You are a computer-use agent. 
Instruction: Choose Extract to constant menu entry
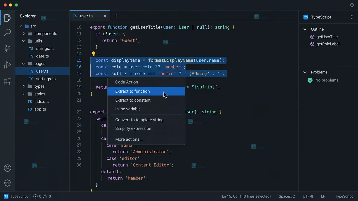(x=146, y=100)
